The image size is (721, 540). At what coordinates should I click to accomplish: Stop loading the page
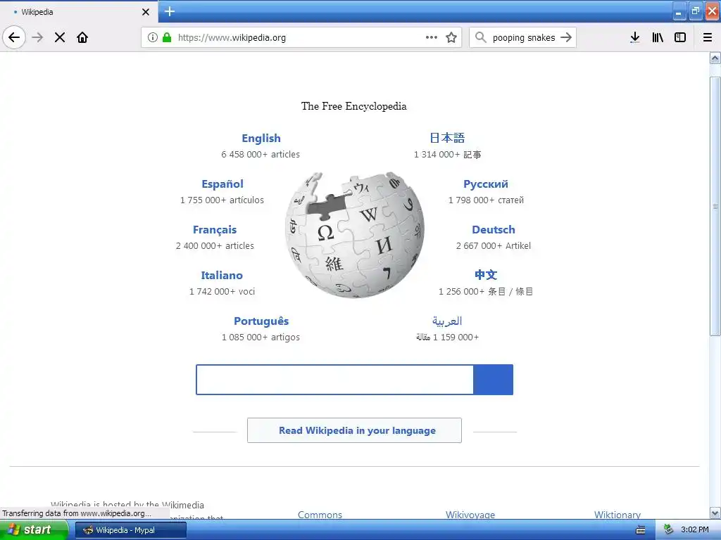60,37
